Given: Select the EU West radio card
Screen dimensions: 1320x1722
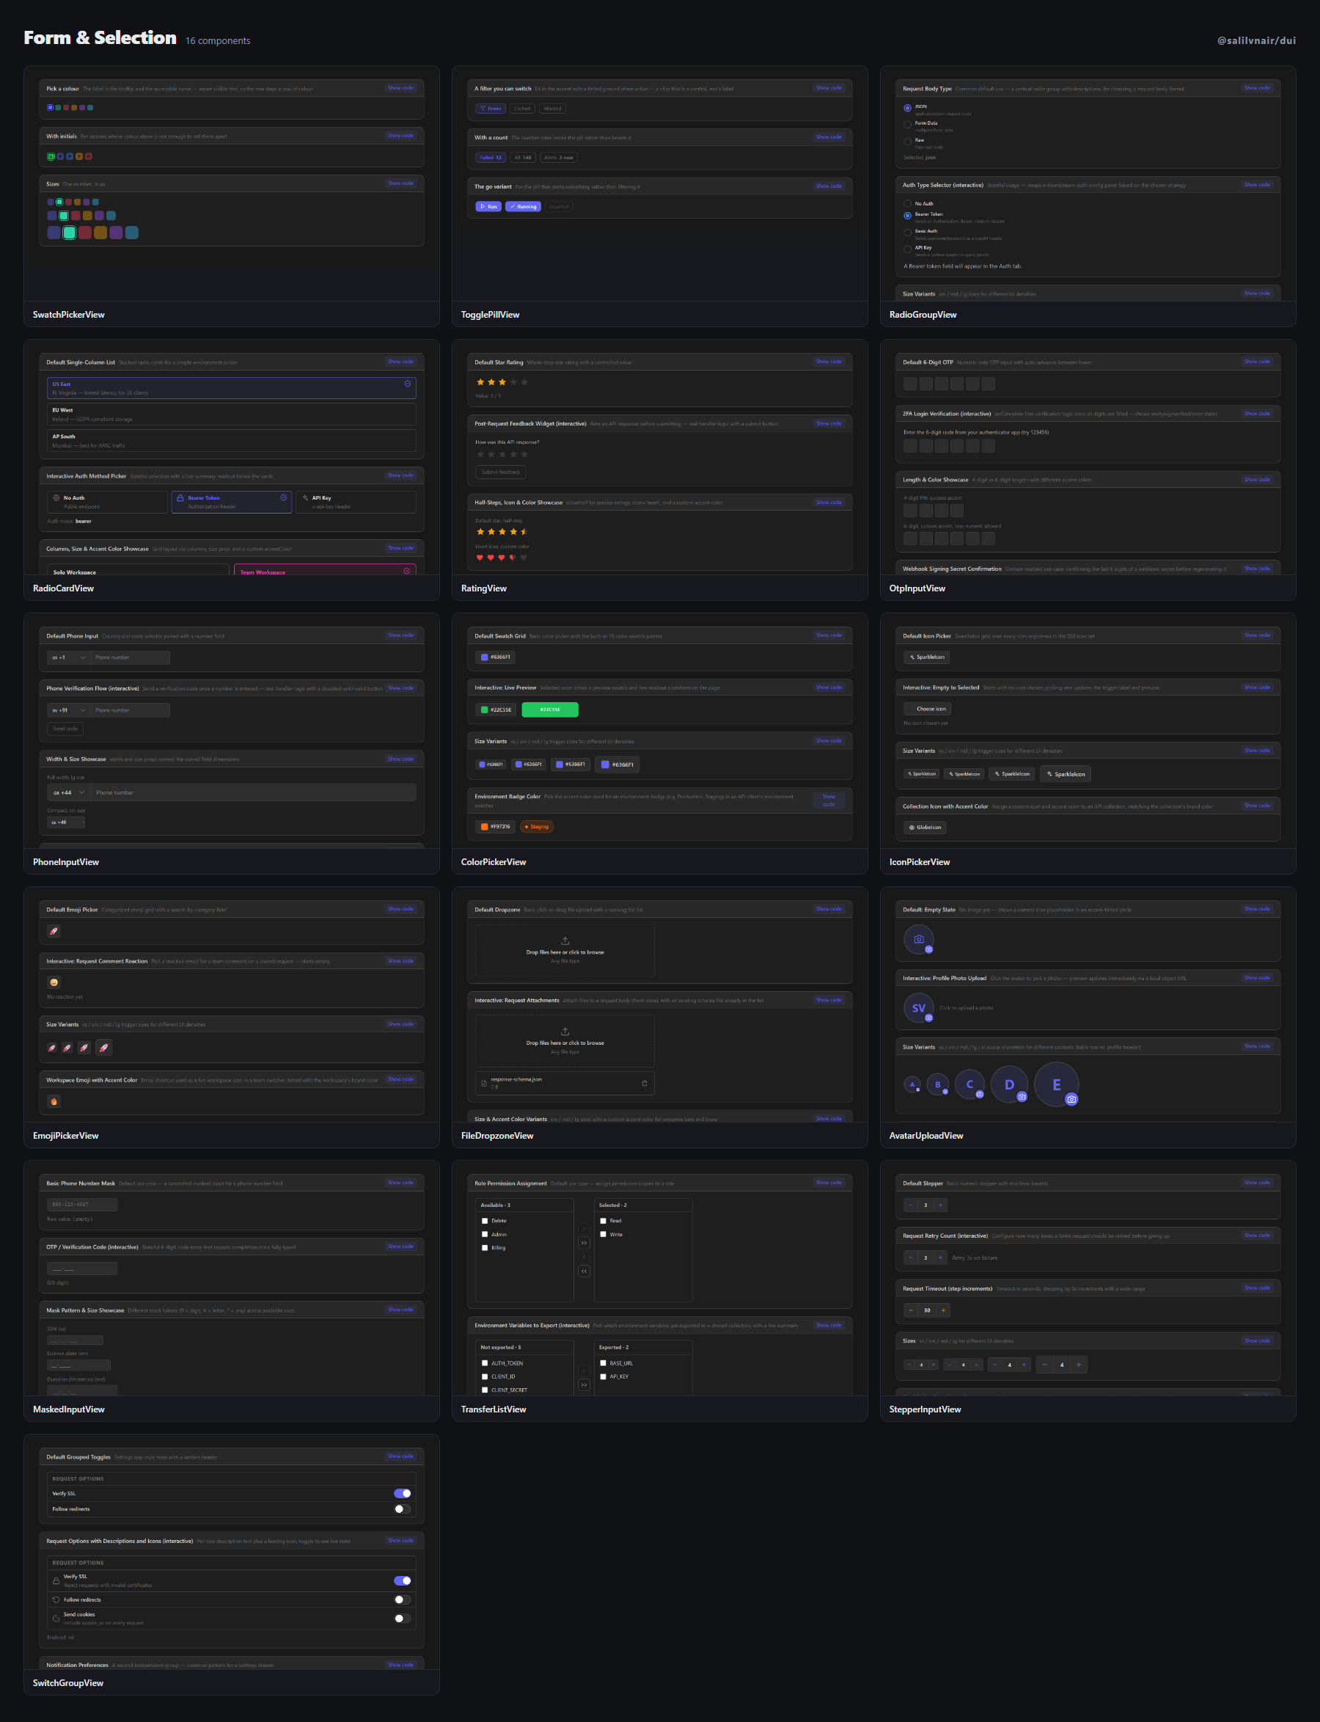Looking at the screenshot, I should pos(231,415).
